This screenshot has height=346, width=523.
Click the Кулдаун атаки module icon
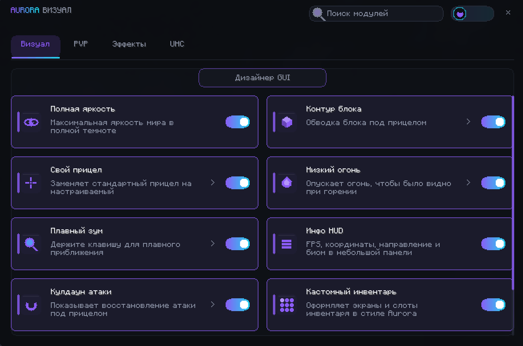[31, 306]
